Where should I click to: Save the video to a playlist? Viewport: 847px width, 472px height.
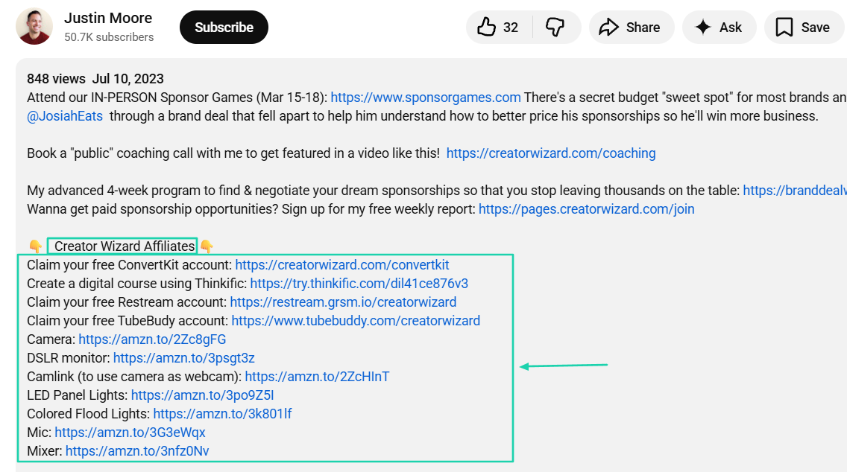(x=804, y=27)
